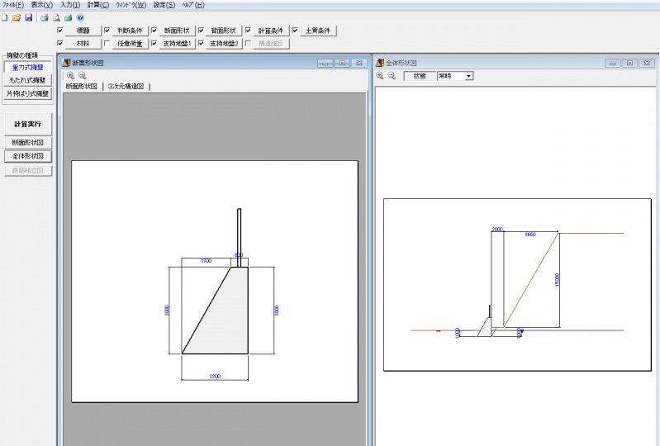Viewport: 660px width, 446px height.
Task: Open the 計算(C) menu
Action: [98, 5]
